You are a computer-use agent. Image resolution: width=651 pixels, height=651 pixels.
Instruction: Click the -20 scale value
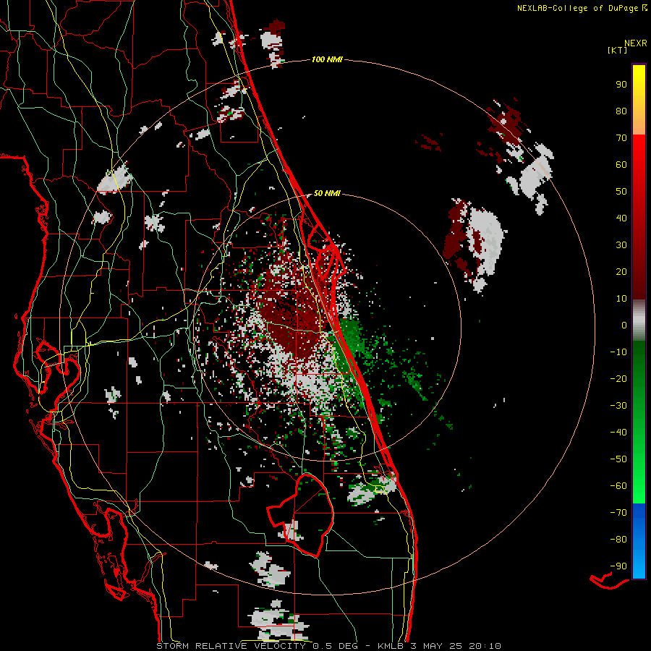(x=618, y=378)
